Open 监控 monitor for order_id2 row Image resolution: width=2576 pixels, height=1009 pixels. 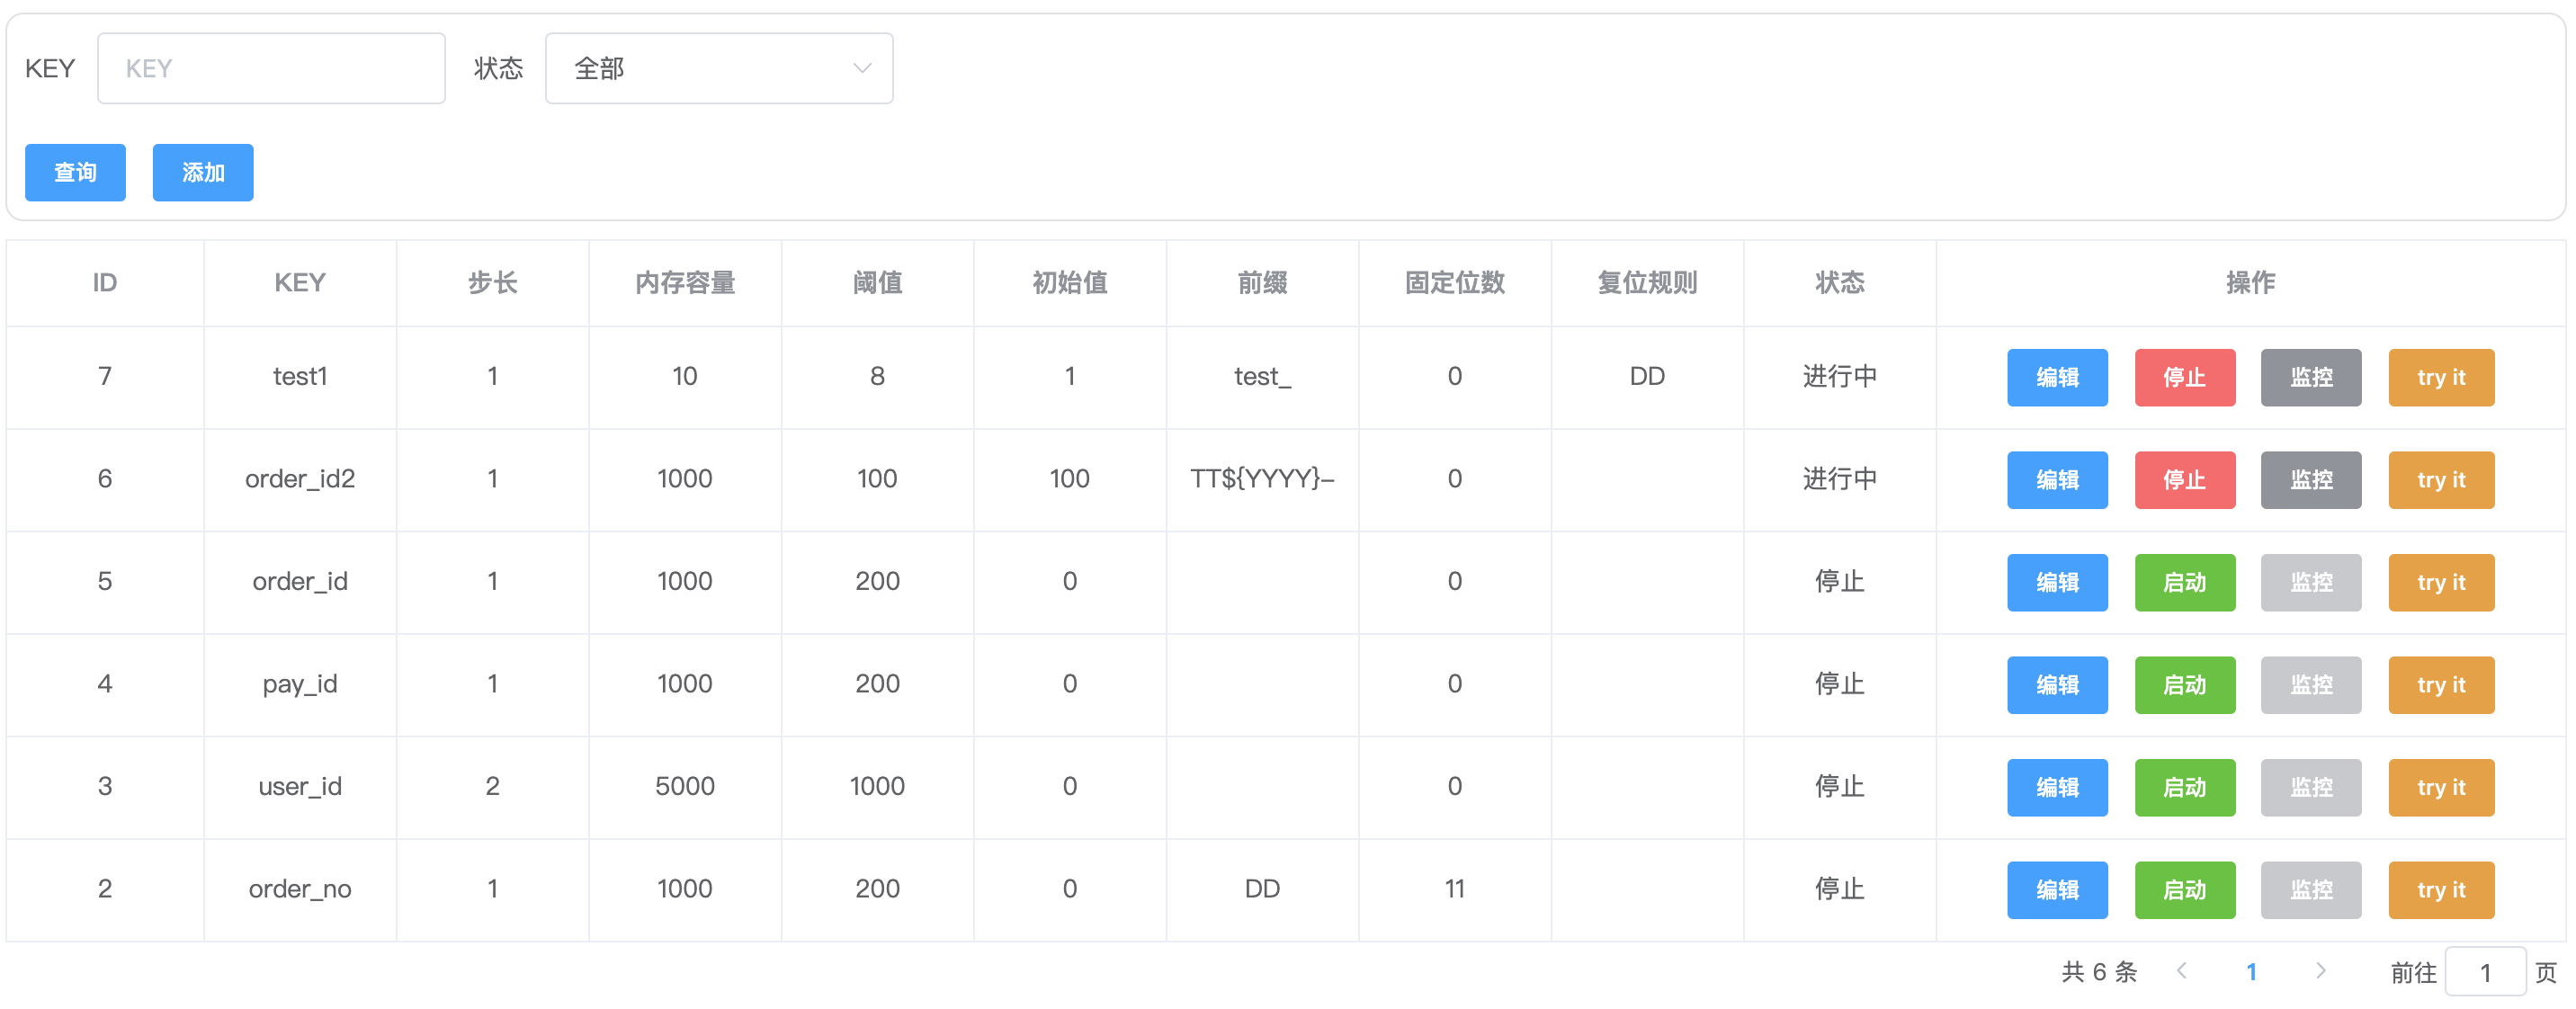[2310, 480]
